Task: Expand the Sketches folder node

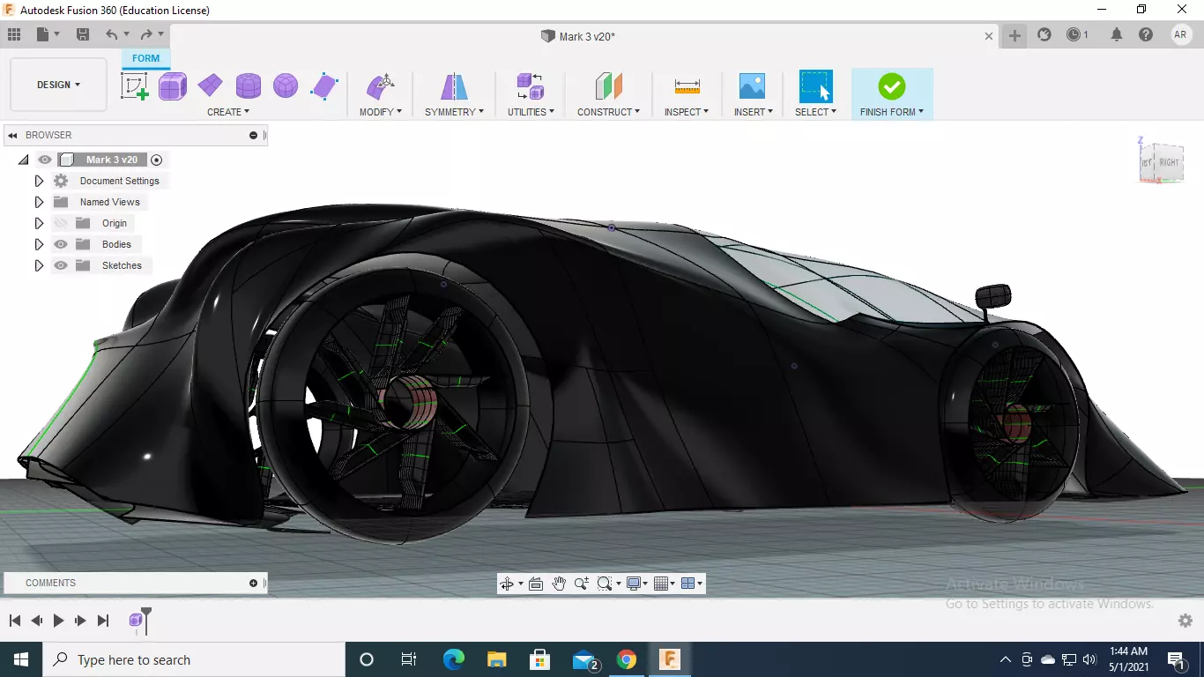Action: click(39, 265)
